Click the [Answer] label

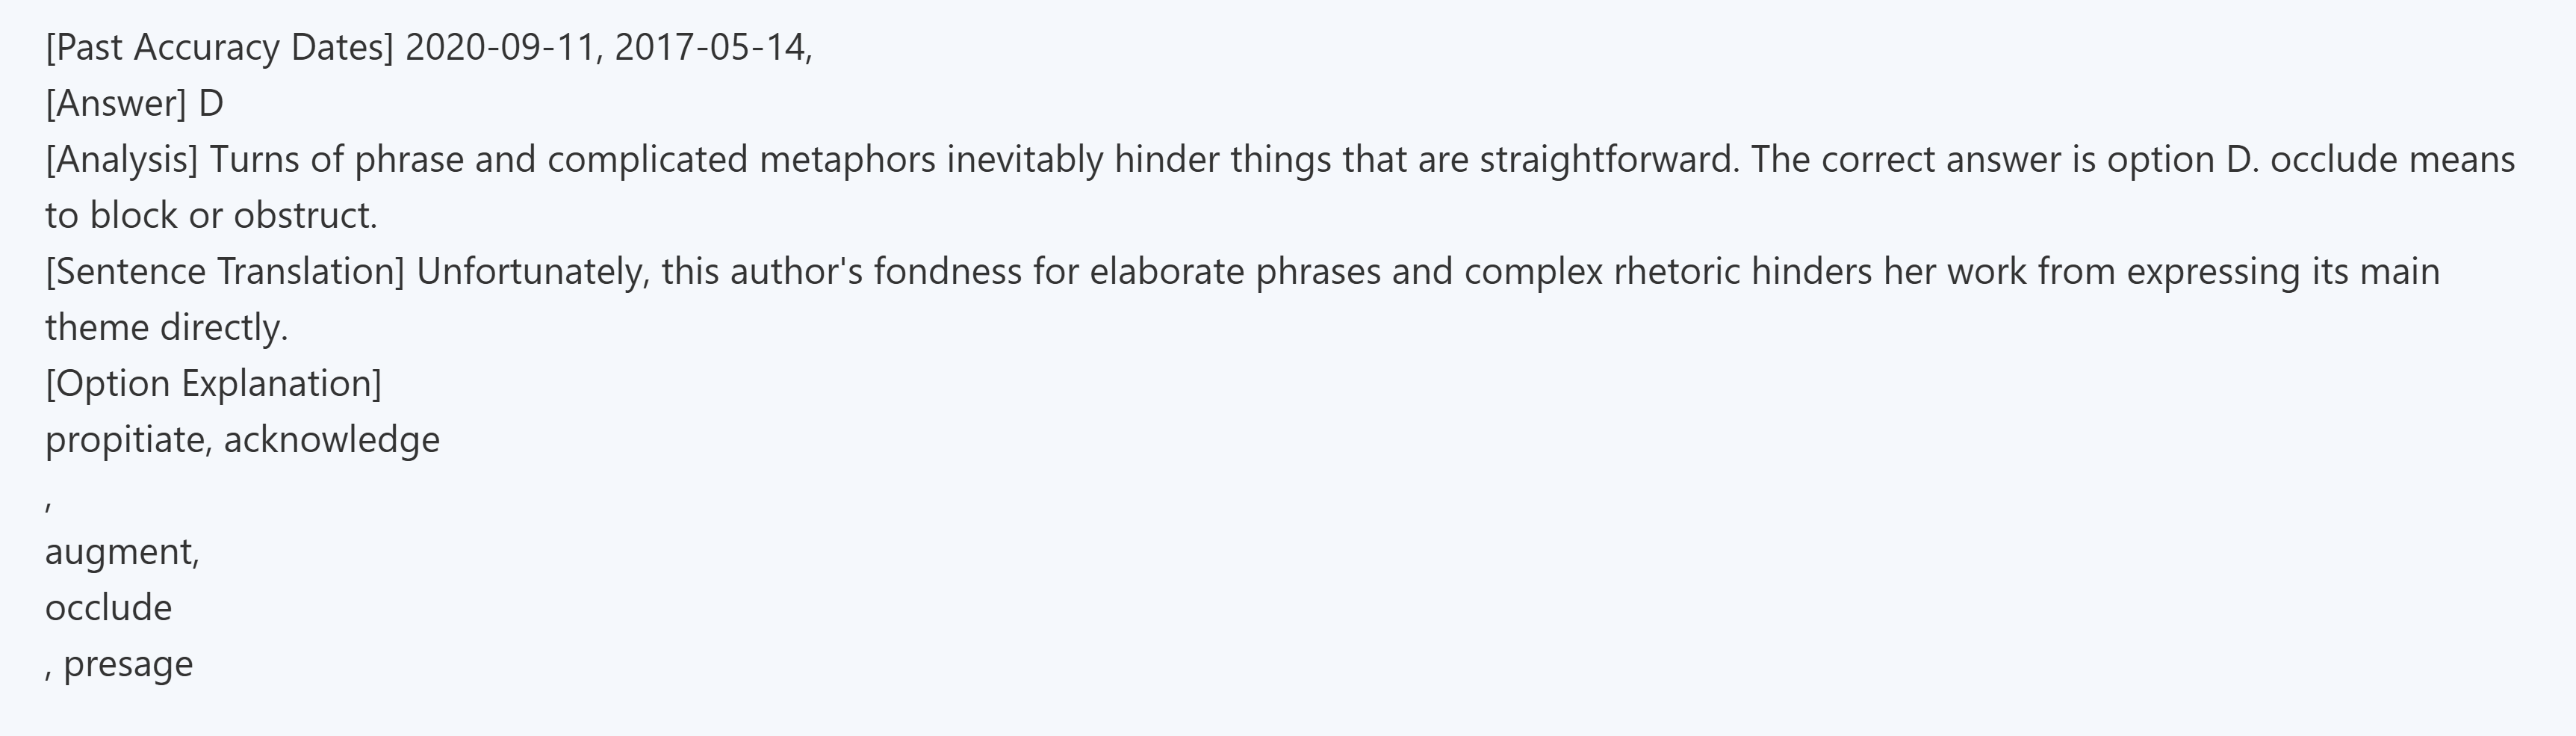coord(115,103)
